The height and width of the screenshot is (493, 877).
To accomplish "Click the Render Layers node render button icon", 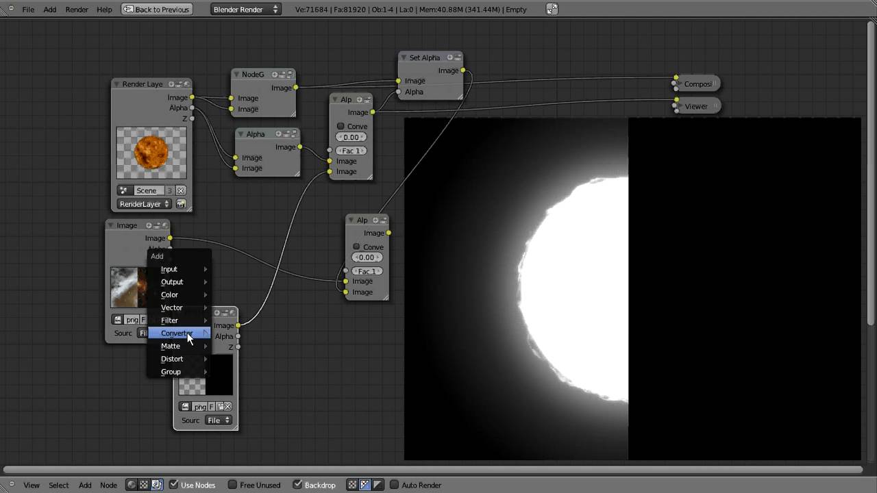I will (181, 204).
